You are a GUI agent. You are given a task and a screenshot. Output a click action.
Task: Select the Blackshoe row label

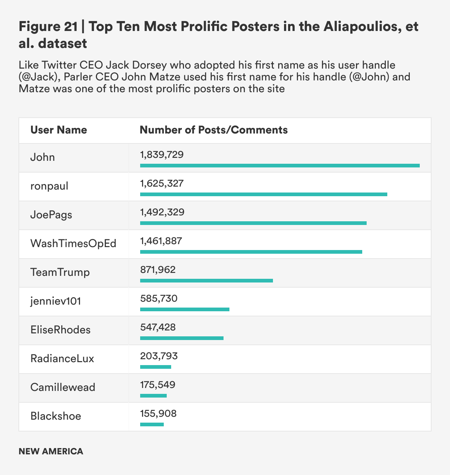pyautogui.click(x=56, y=416)
